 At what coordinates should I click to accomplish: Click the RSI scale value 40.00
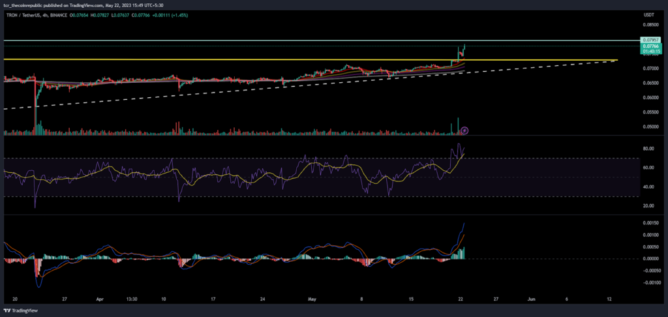[648, 187]
